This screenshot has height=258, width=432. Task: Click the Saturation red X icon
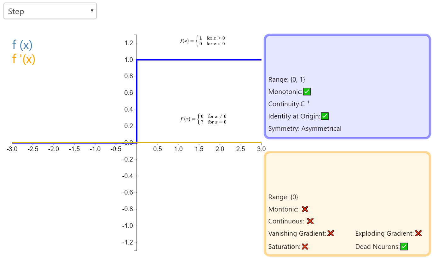[305, 247]
